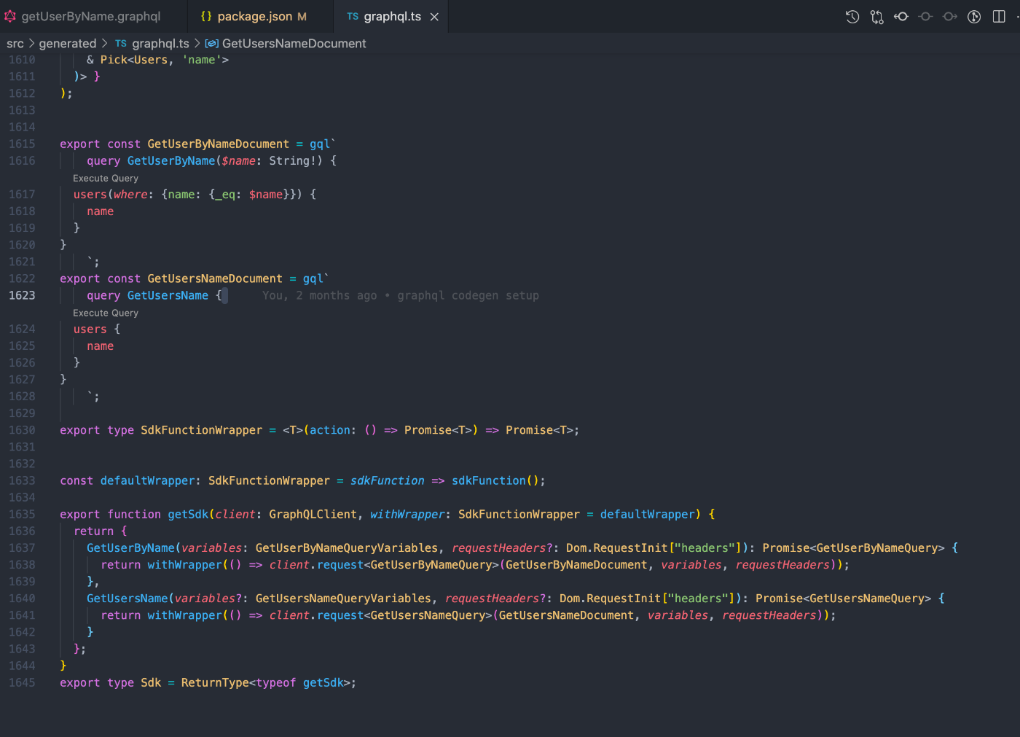Click SdkFunctionWrapper type on line 1630
This screenshot has width=1020, height=737.
click(201, 430)
